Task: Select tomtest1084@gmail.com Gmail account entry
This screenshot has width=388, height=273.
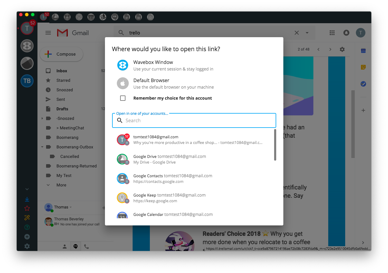Action: [x=193, y=140]
